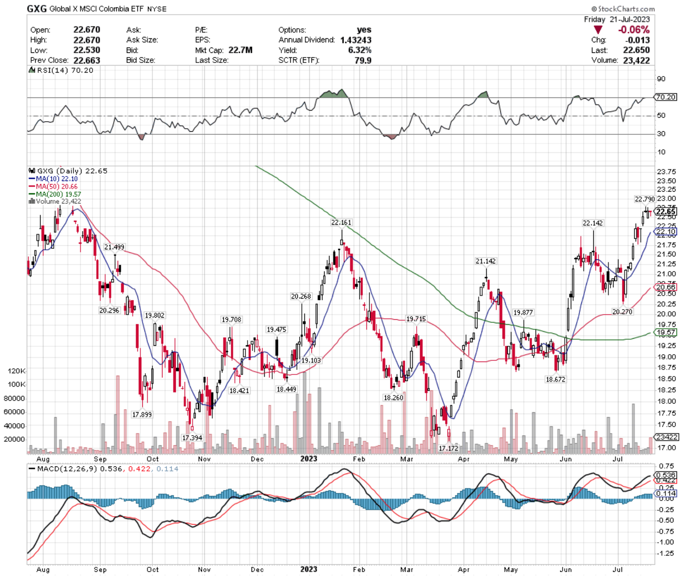Viewport: 688px width, 577px height.
Task: Click the Annual Dividend value 1.43243
Action: coord(355,40)
